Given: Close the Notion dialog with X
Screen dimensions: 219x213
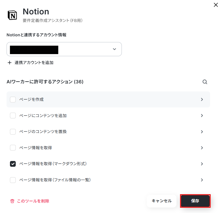Looking at the screenshot, I should [216, 5].
